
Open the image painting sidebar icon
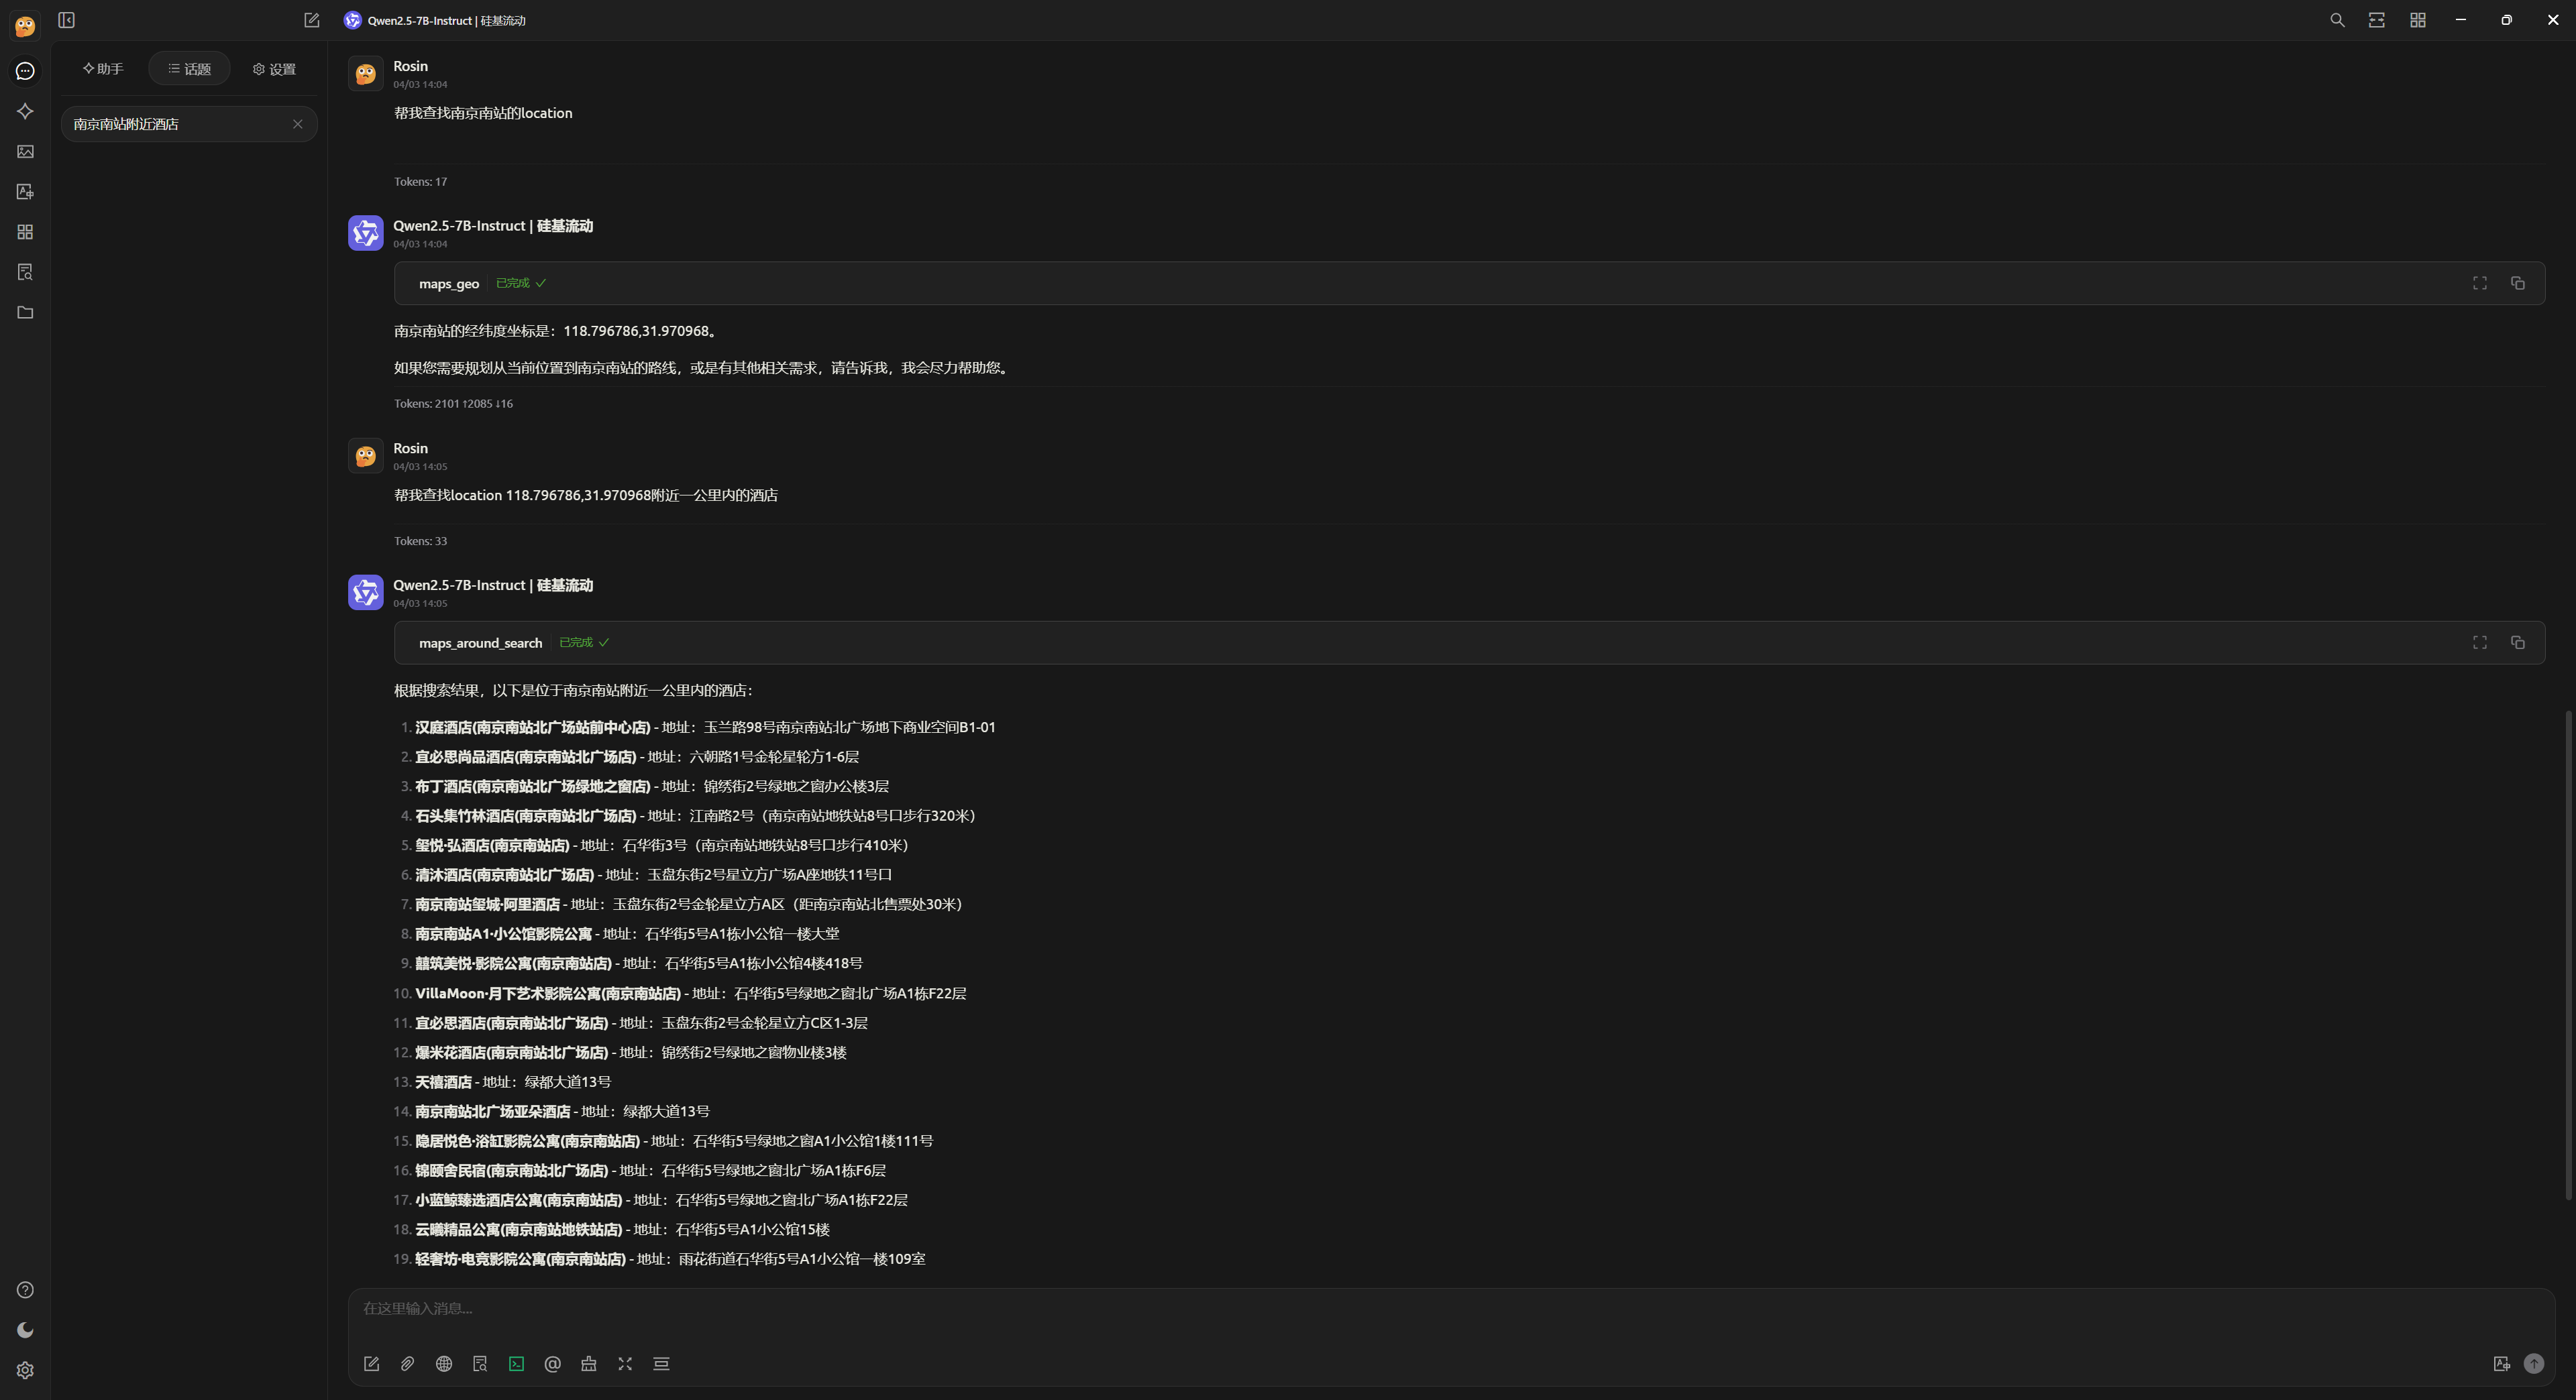(25, 152)
